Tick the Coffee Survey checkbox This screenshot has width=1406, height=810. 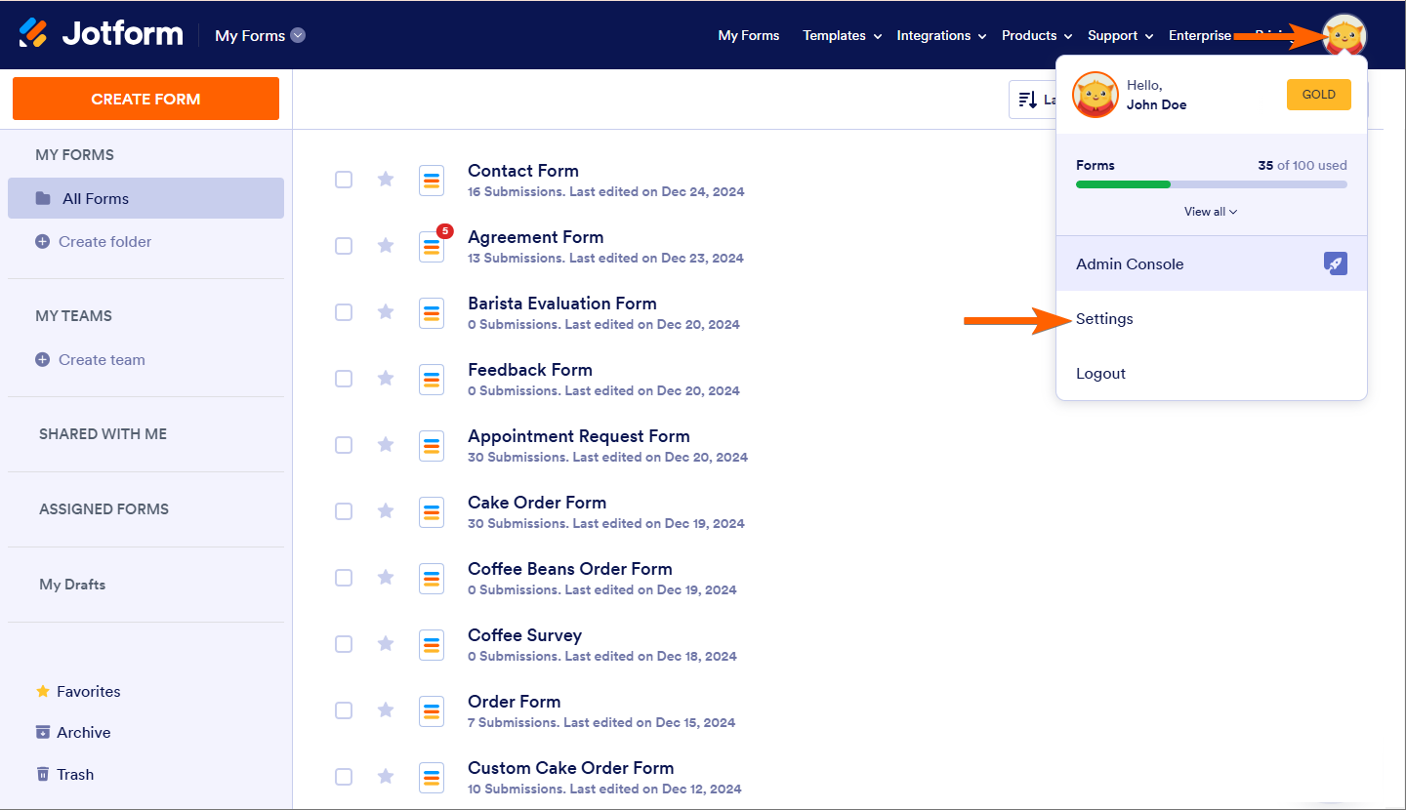[x=344, y=644]
